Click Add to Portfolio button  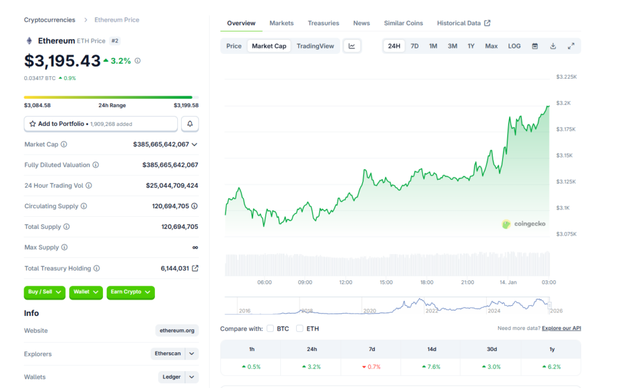[101, 123]
